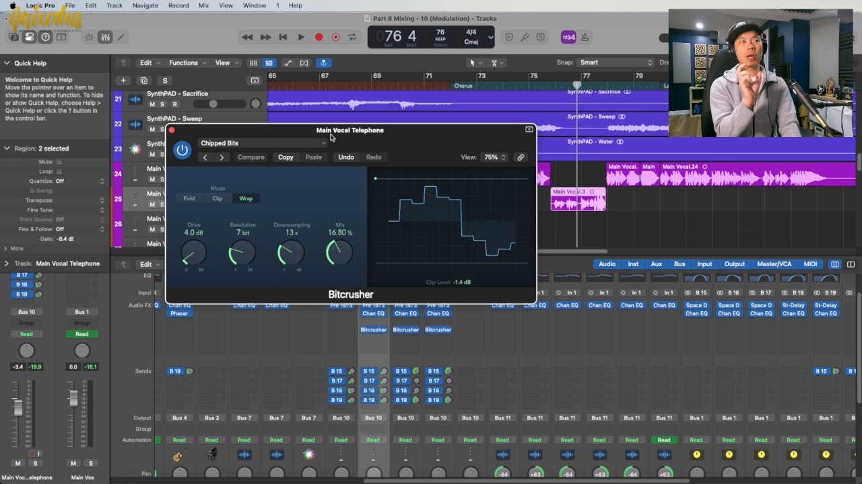This screenshot has height=484, width=862.
Task: Toggle the Loop checkbox in Region inspector
Action: 59,171
